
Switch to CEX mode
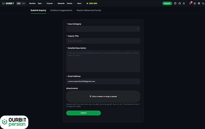click(x=19, y=4)
